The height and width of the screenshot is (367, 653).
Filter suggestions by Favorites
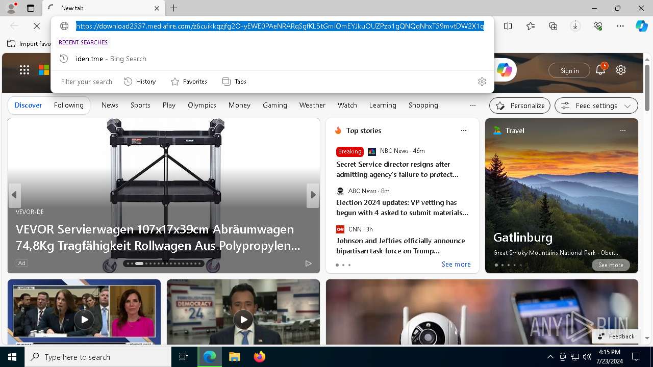click(189, 82)
